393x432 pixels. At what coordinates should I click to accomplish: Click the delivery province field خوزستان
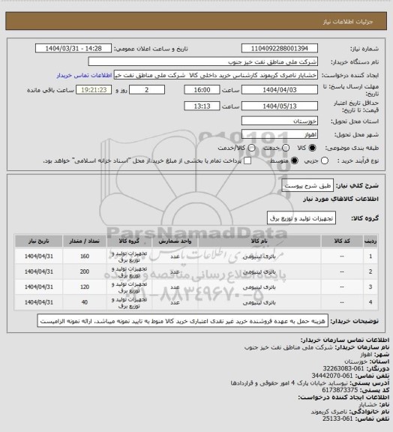tap(280, 121)
